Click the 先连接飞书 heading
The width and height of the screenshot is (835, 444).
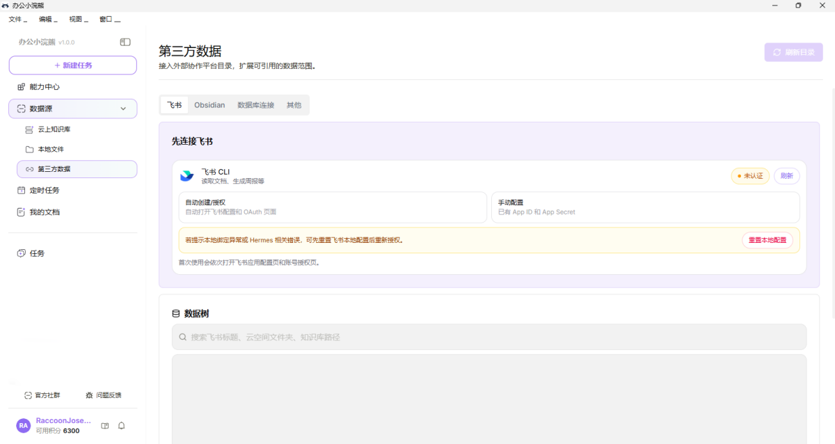pyautogui.click(x=192, y=141)
